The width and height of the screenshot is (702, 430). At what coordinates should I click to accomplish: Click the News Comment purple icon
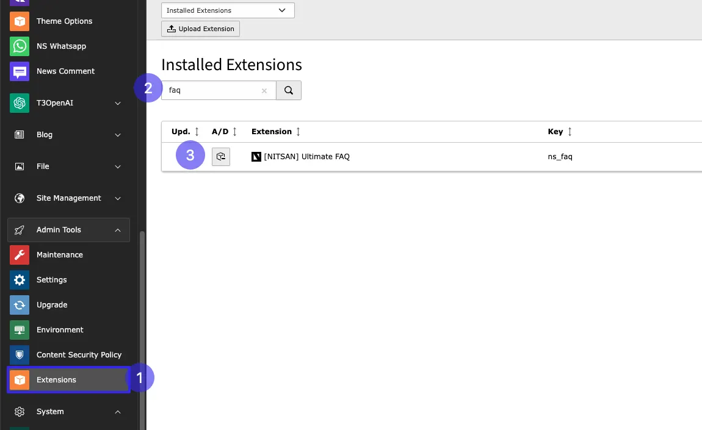[20, 71]
